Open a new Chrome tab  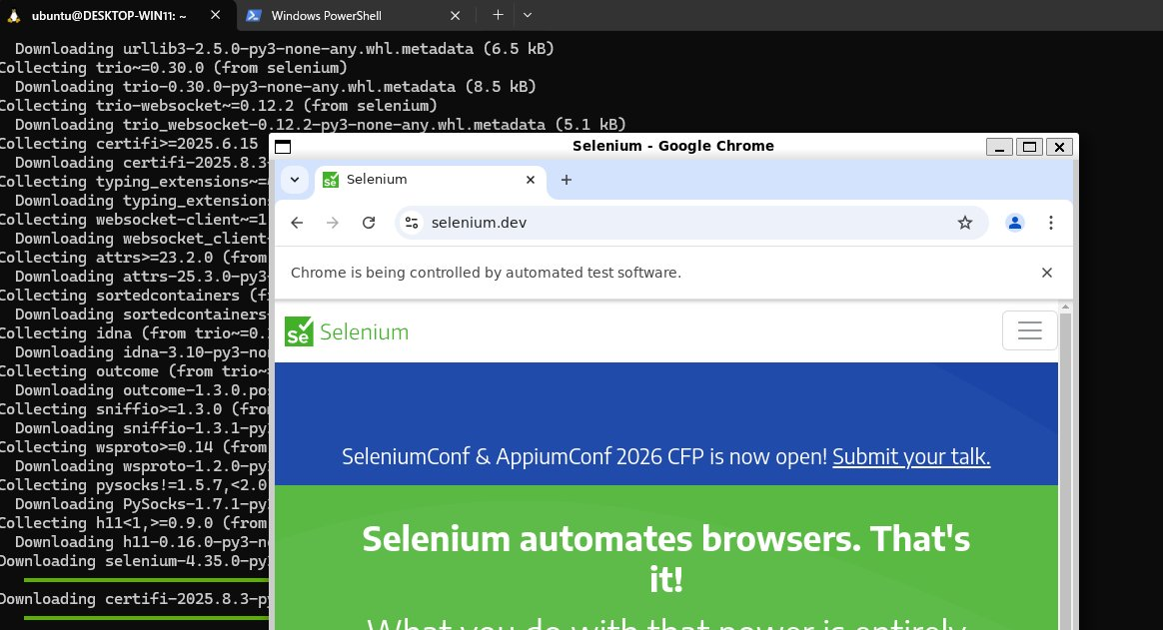(x=566, y=180)
